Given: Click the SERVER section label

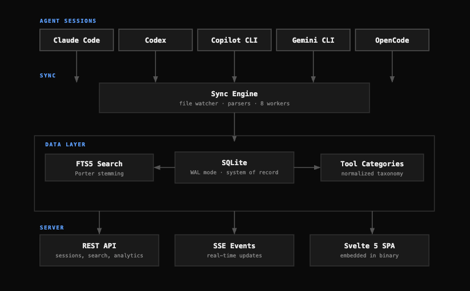Looking at the screenshot, I should 52,228.
